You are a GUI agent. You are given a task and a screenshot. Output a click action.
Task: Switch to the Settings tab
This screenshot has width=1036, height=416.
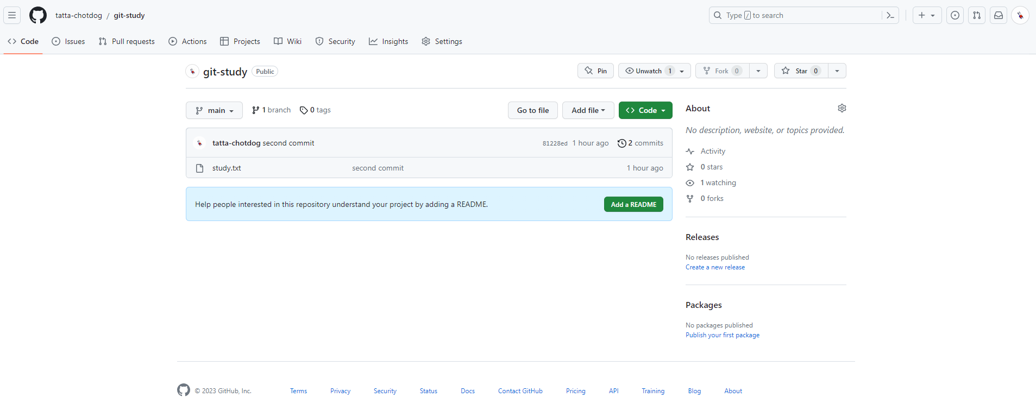442,41
